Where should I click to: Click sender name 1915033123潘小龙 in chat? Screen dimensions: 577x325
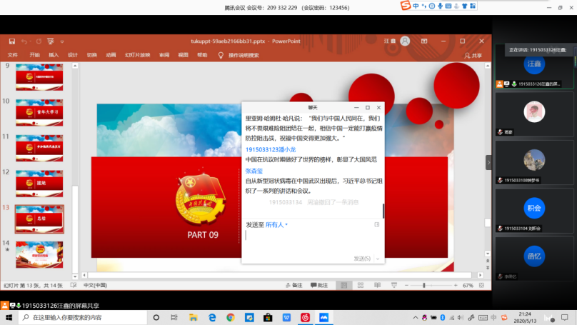pos(271,149)
